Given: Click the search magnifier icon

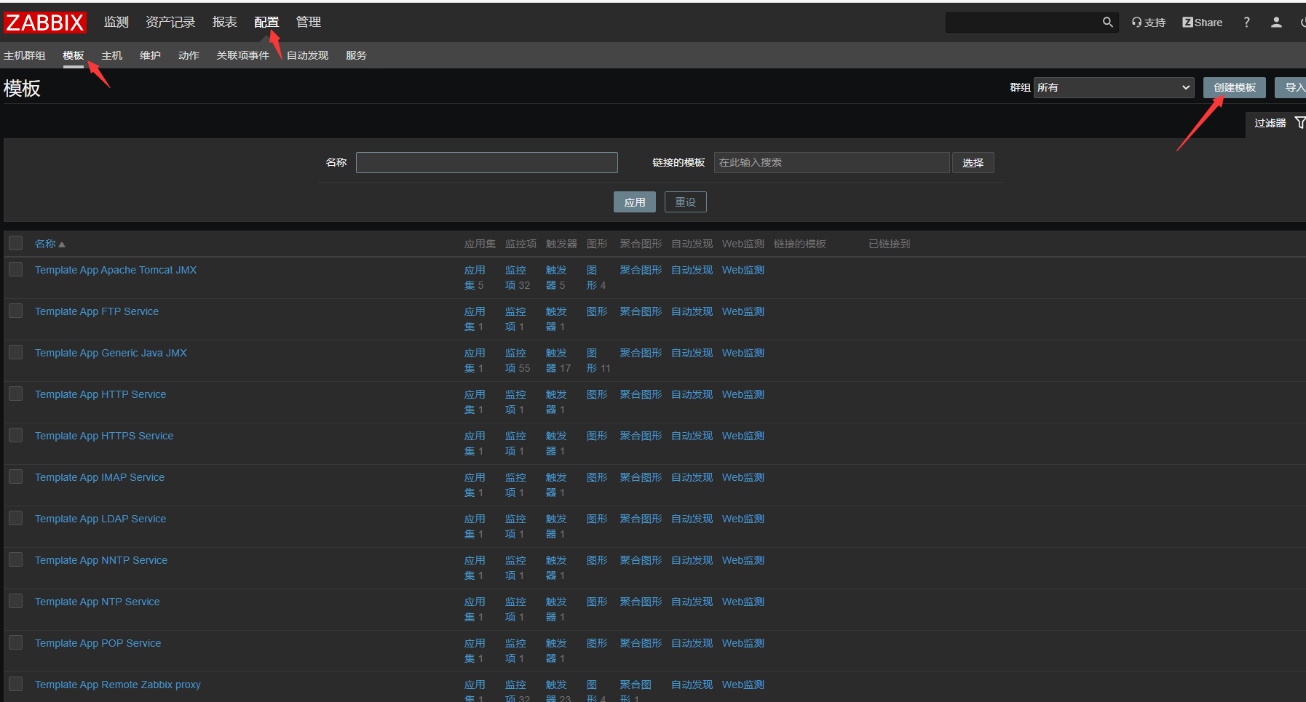Looking at the screenshot, I should (x=1108, y=23).
